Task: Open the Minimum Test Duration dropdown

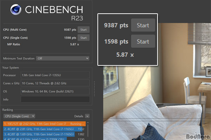Action: click(x=63, y=58)
